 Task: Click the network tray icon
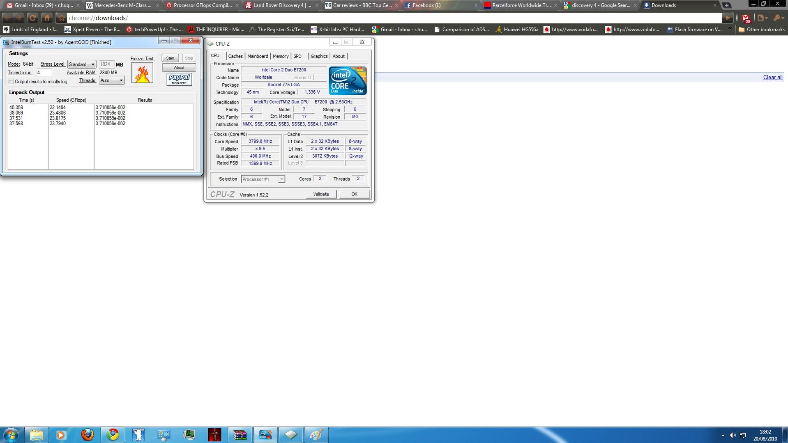click(743, 435)
